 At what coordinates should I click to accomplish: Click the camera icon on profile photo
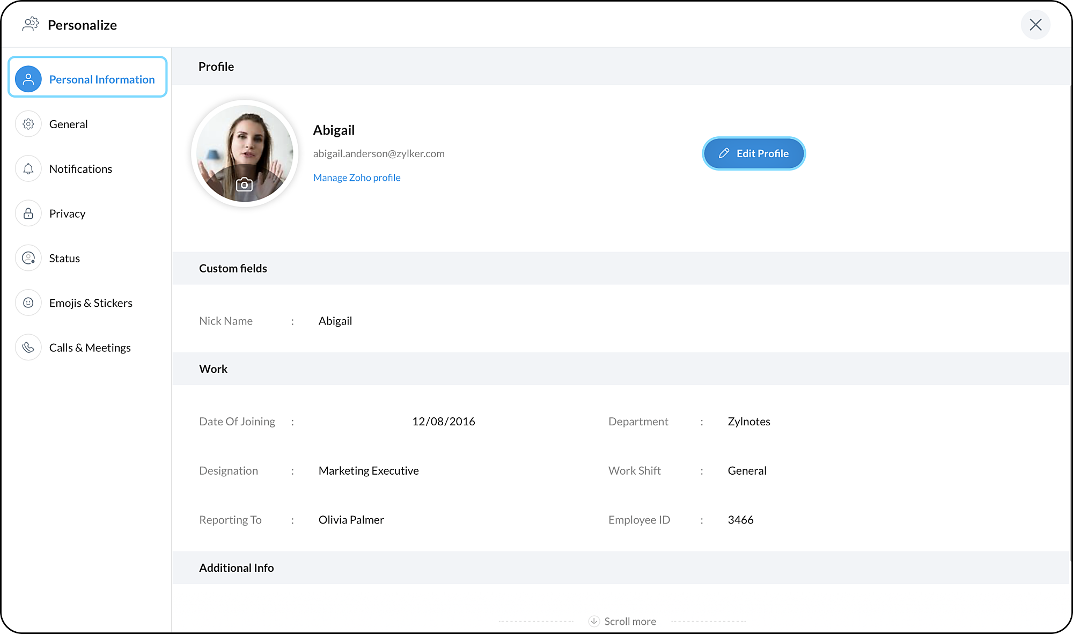click(x=244, y=185)
